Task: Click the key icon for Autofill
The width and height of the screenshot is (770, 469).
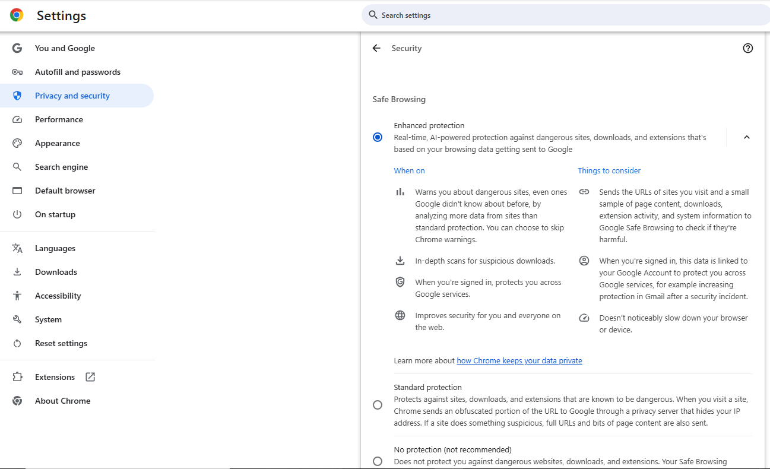Action: pos(17,72)
